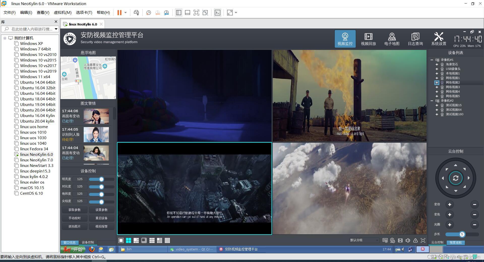Collapse 我的计算机 tree in VMware library
This screenshot has height=262, width=484.
(5, 38)
